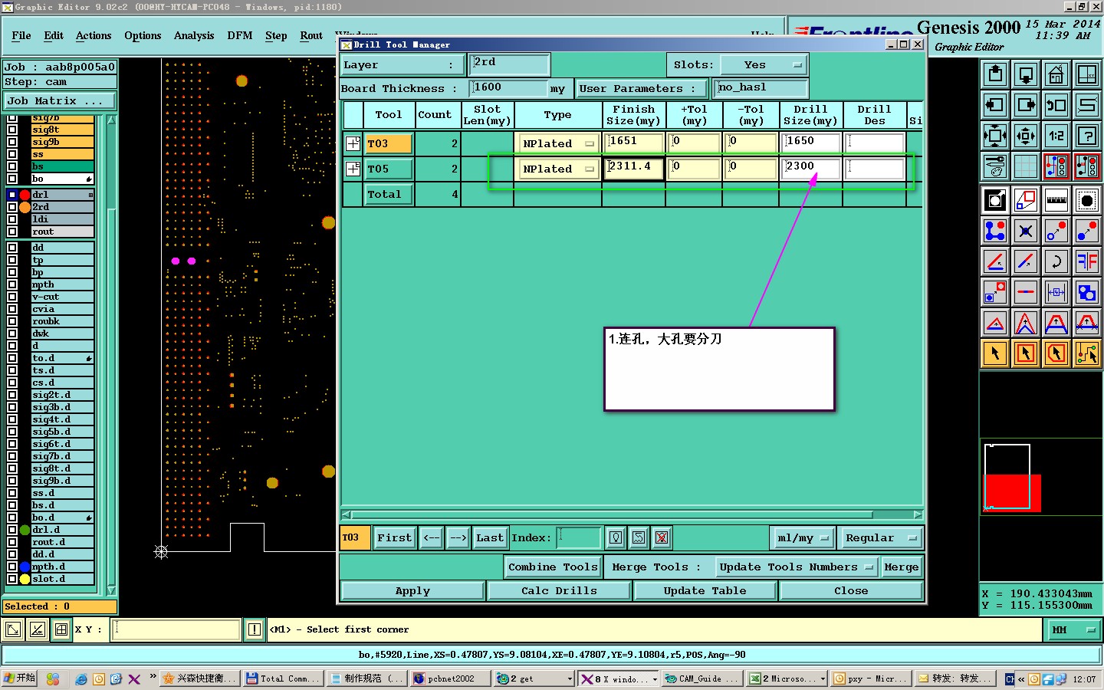This screenshot has width=1104, height=690.
Task: Select the mirror F tool icon
Action: [x=1087, y=261]
